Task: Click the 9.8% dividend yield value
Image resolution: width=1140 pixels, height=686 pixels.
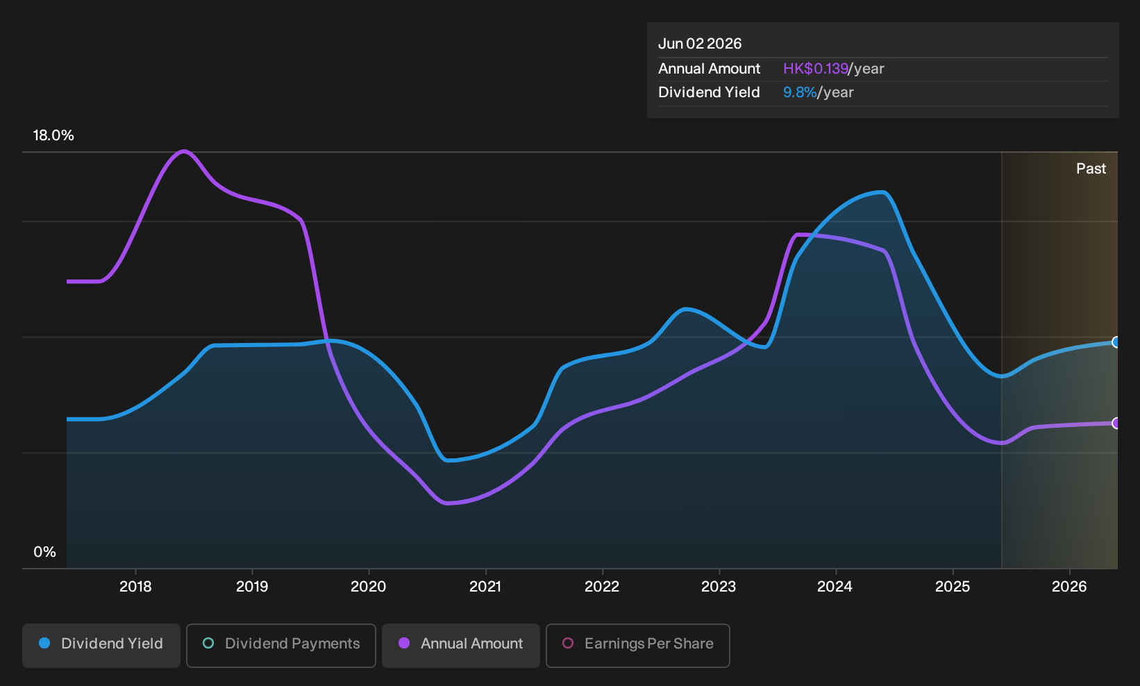Action: 800,92
